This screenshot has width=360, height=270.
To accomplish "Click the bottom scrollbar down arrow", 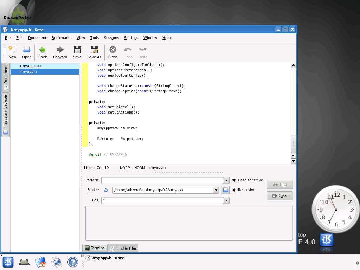I will [293, 161].
